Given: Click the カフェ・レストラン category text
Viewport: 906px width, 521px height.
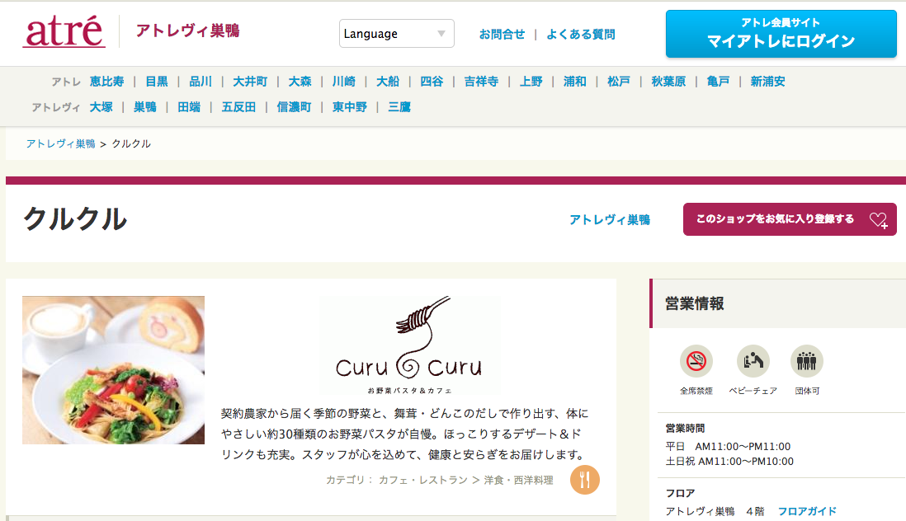Looking at the screenshot, I should tap(423, 480).
